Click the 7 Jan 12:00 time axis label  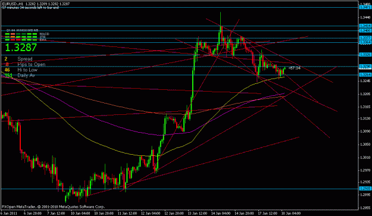coord(56,214)
